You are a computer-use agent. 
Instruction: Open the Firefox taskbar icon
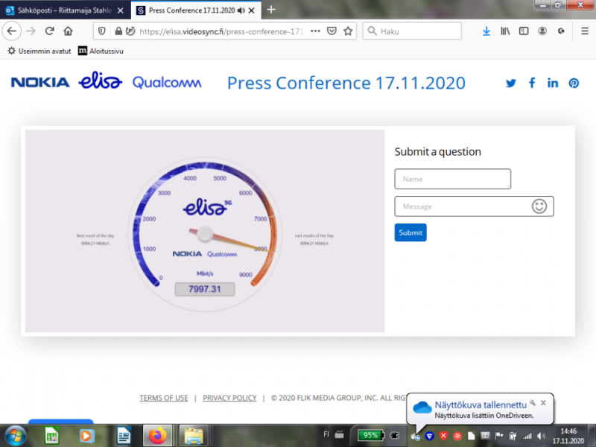158,436
